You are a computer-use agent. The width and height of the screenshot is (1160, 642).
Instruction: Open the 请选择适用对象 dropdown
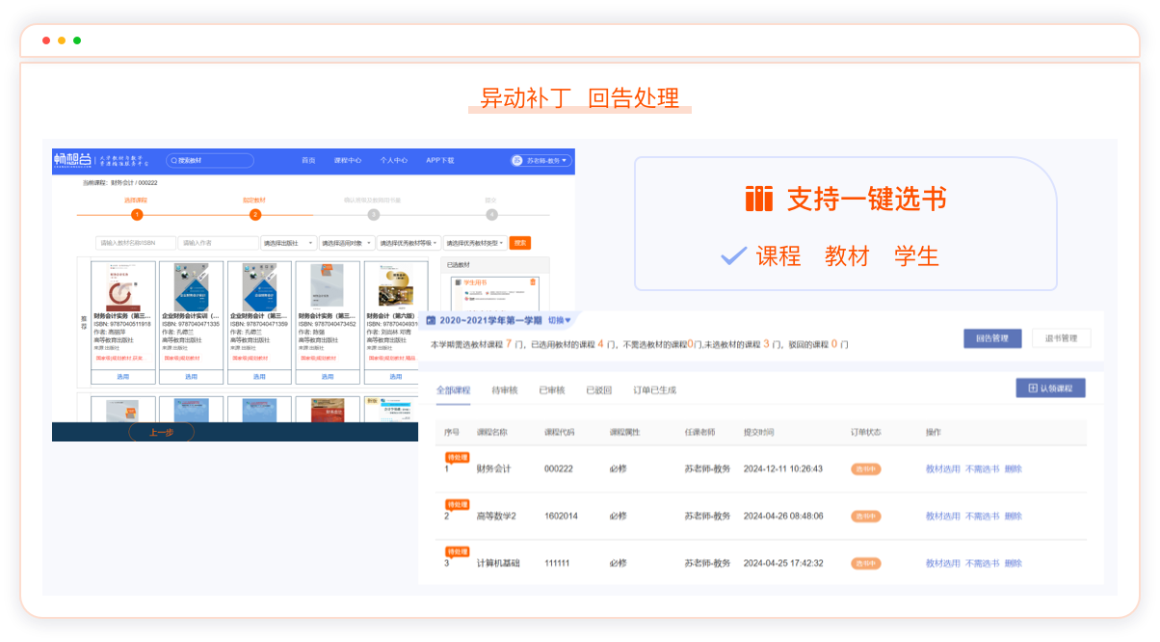[346, 243]
